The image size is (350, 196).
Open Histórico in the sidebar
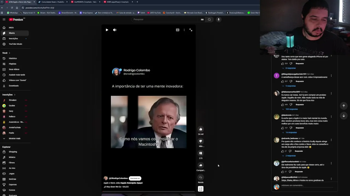(14, 58)
